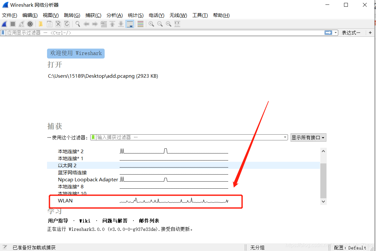Open display filter history dropdown
Image resolution: width=376 pixels, height=251 pixels.
336,33
